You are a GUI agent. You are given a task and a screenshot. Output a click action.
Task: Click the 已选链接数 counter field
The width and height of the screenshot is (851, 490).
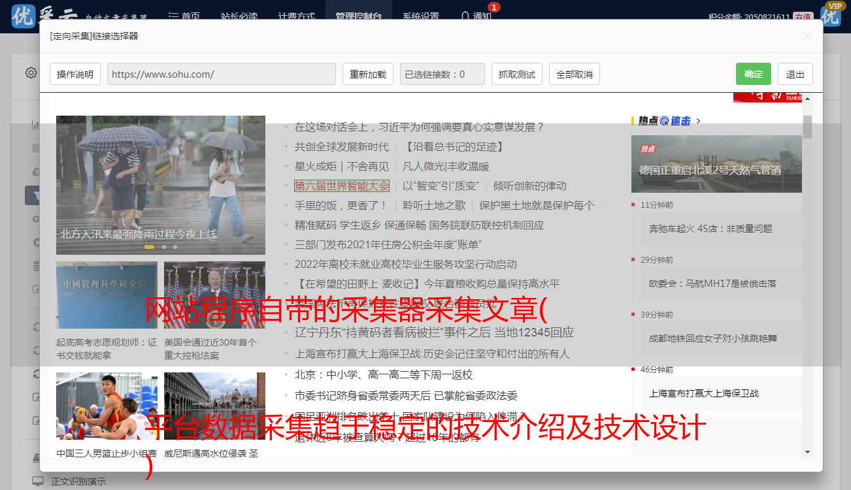(442, 74)
